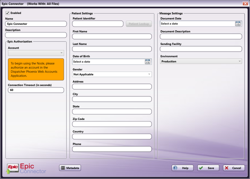Expand the Account dropdown
This screenshot has height=179, width=250.
pos(36,53)
